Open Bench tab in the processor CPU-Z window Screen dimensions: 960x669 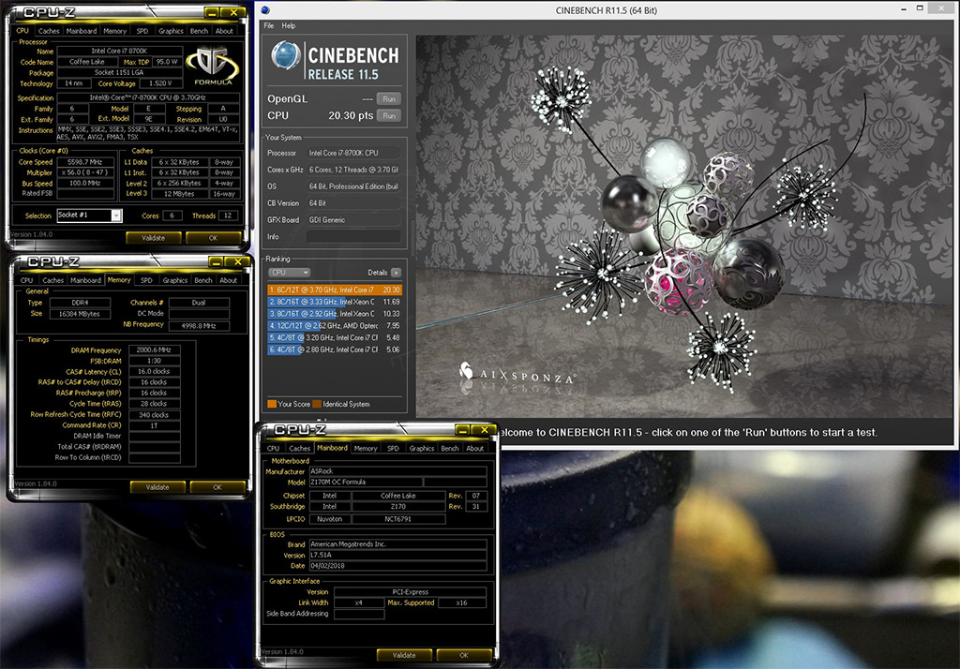pos(199,31)
